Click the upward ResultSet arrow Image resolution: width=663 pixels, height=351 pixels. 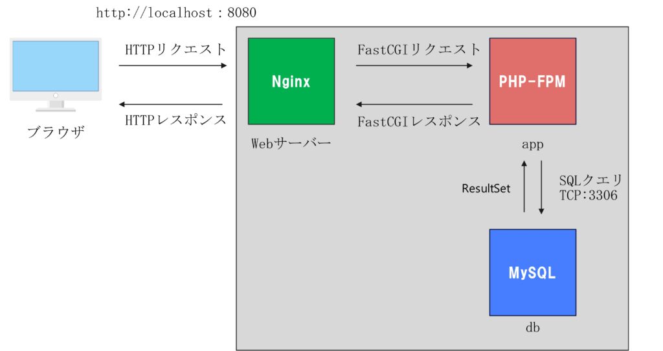(x=524, y=186)
